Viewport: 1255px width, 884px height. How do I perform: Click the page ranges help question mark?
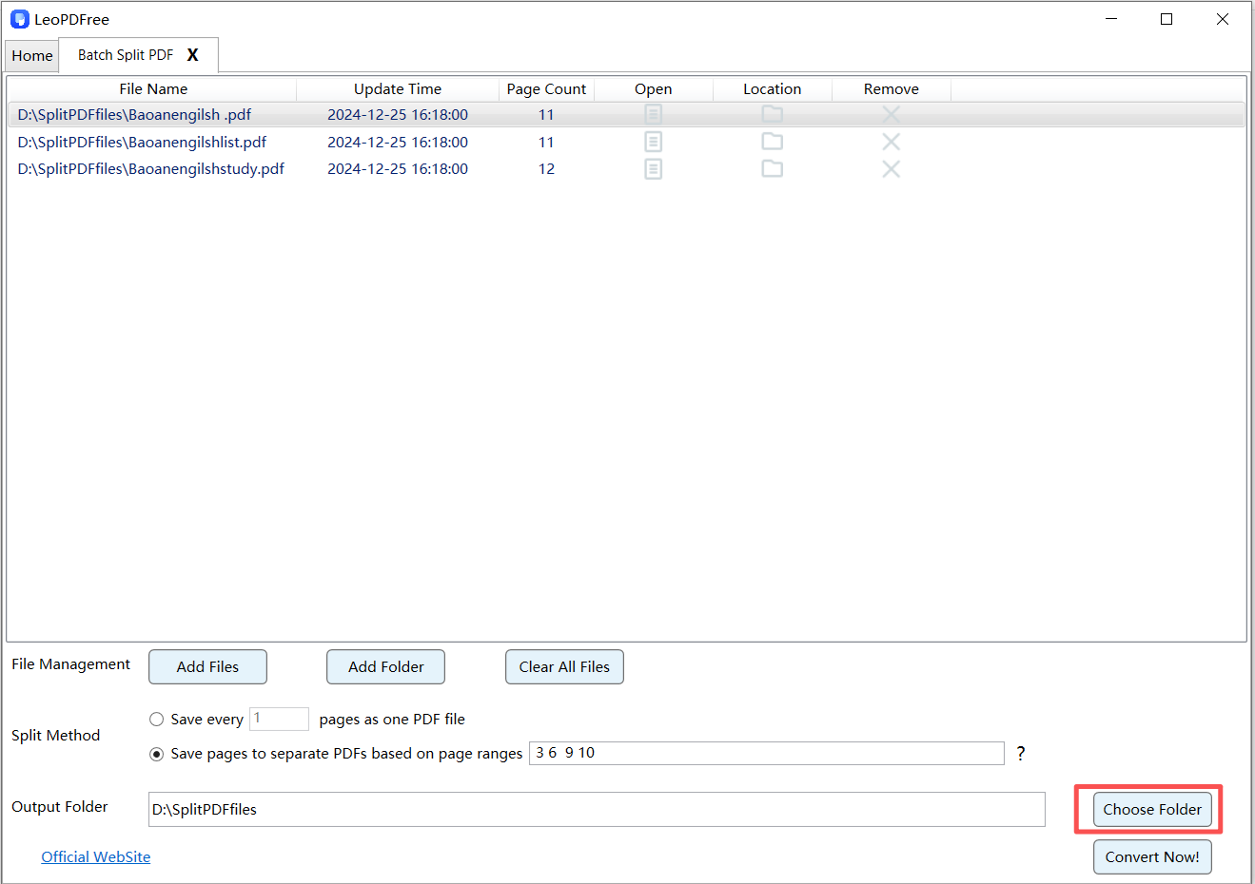1020,754
